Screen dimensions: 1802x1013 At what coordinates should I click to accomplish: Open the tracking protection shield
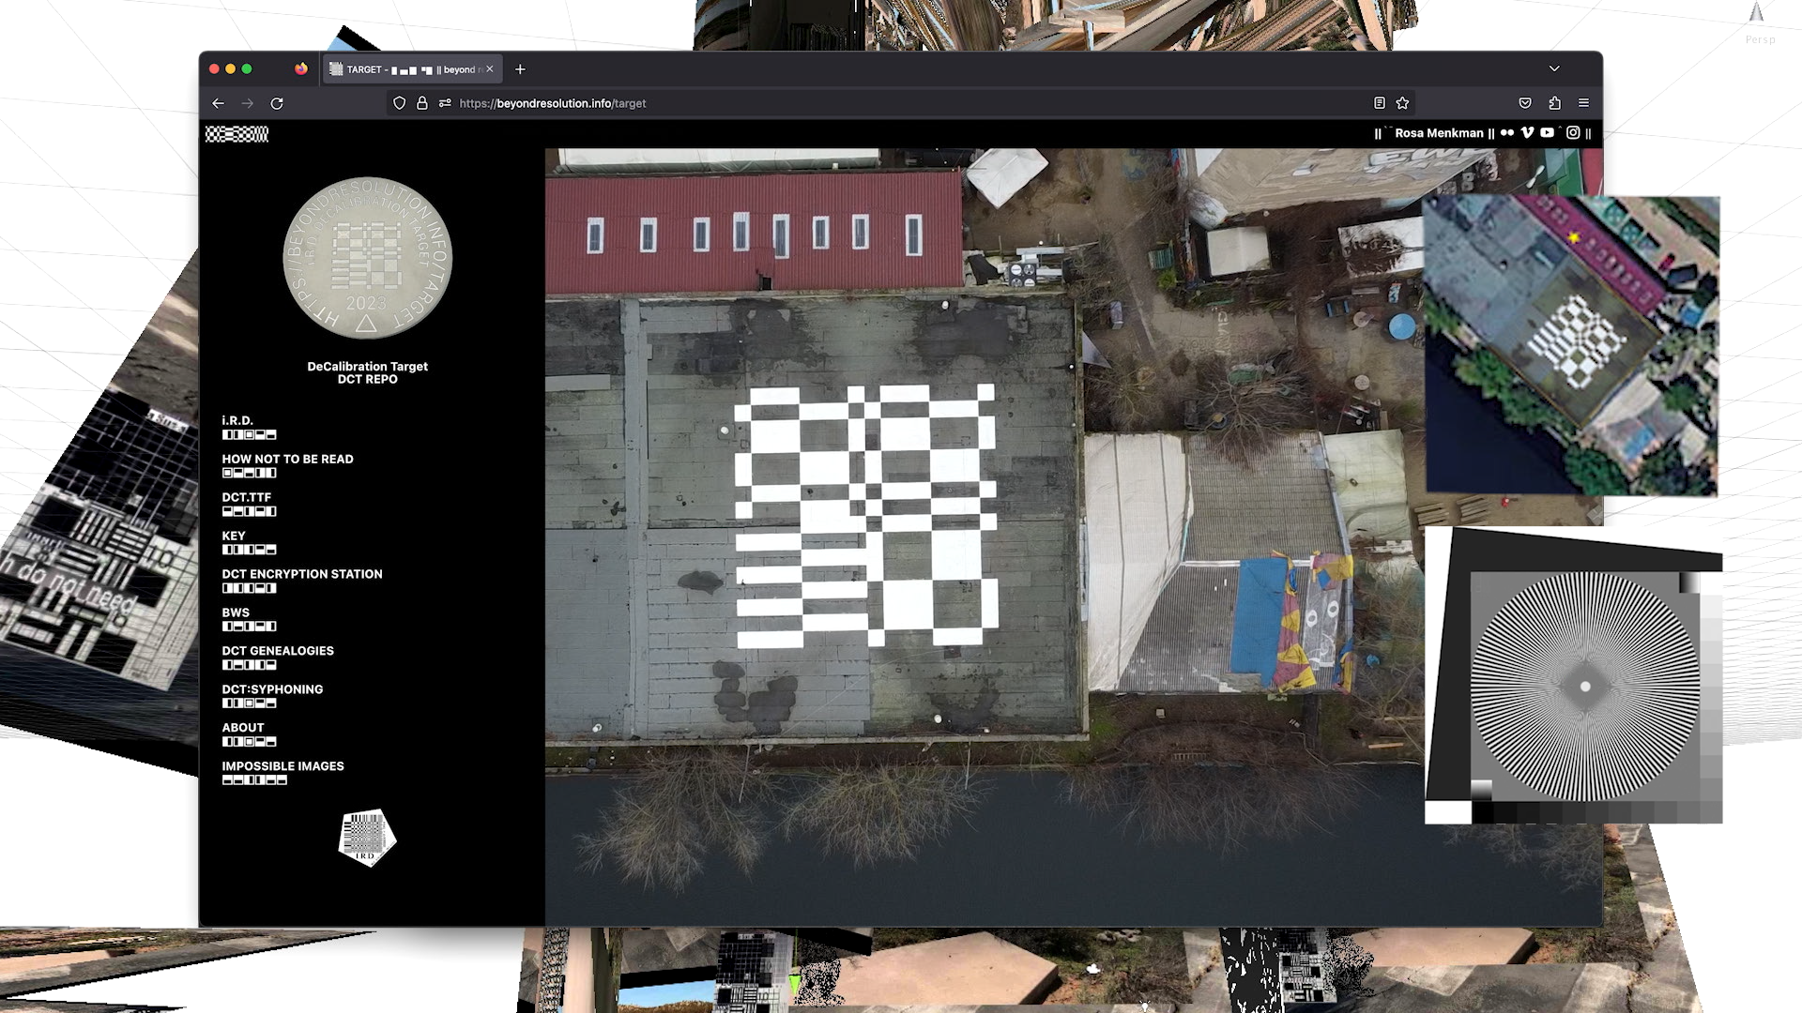(x=400, y=103)
